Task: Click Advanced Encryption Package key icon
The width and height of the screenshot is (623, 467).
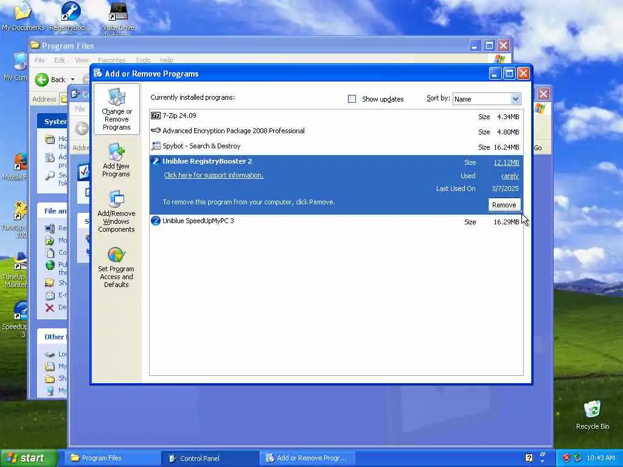Action: coord(156,131)
